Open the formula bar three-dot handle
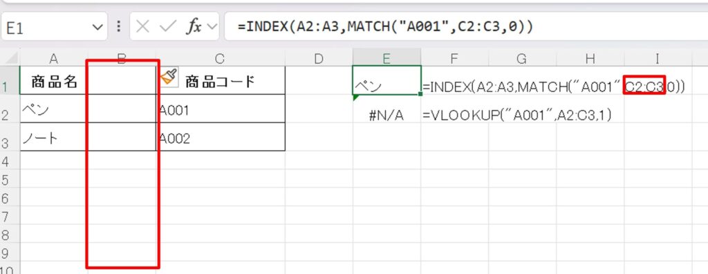708x274 pixels. [119, 27]
